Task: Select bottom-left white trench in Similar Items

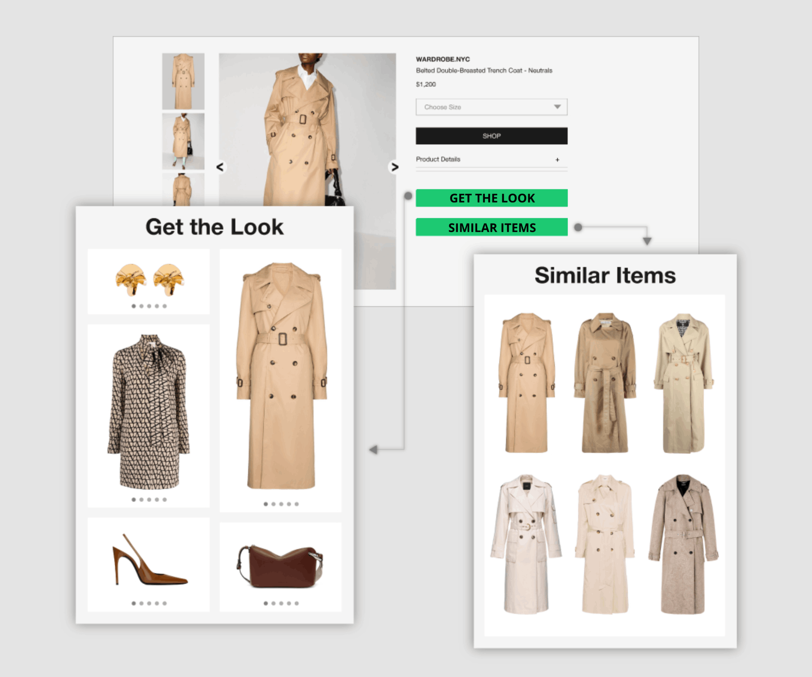Action: 526,544
